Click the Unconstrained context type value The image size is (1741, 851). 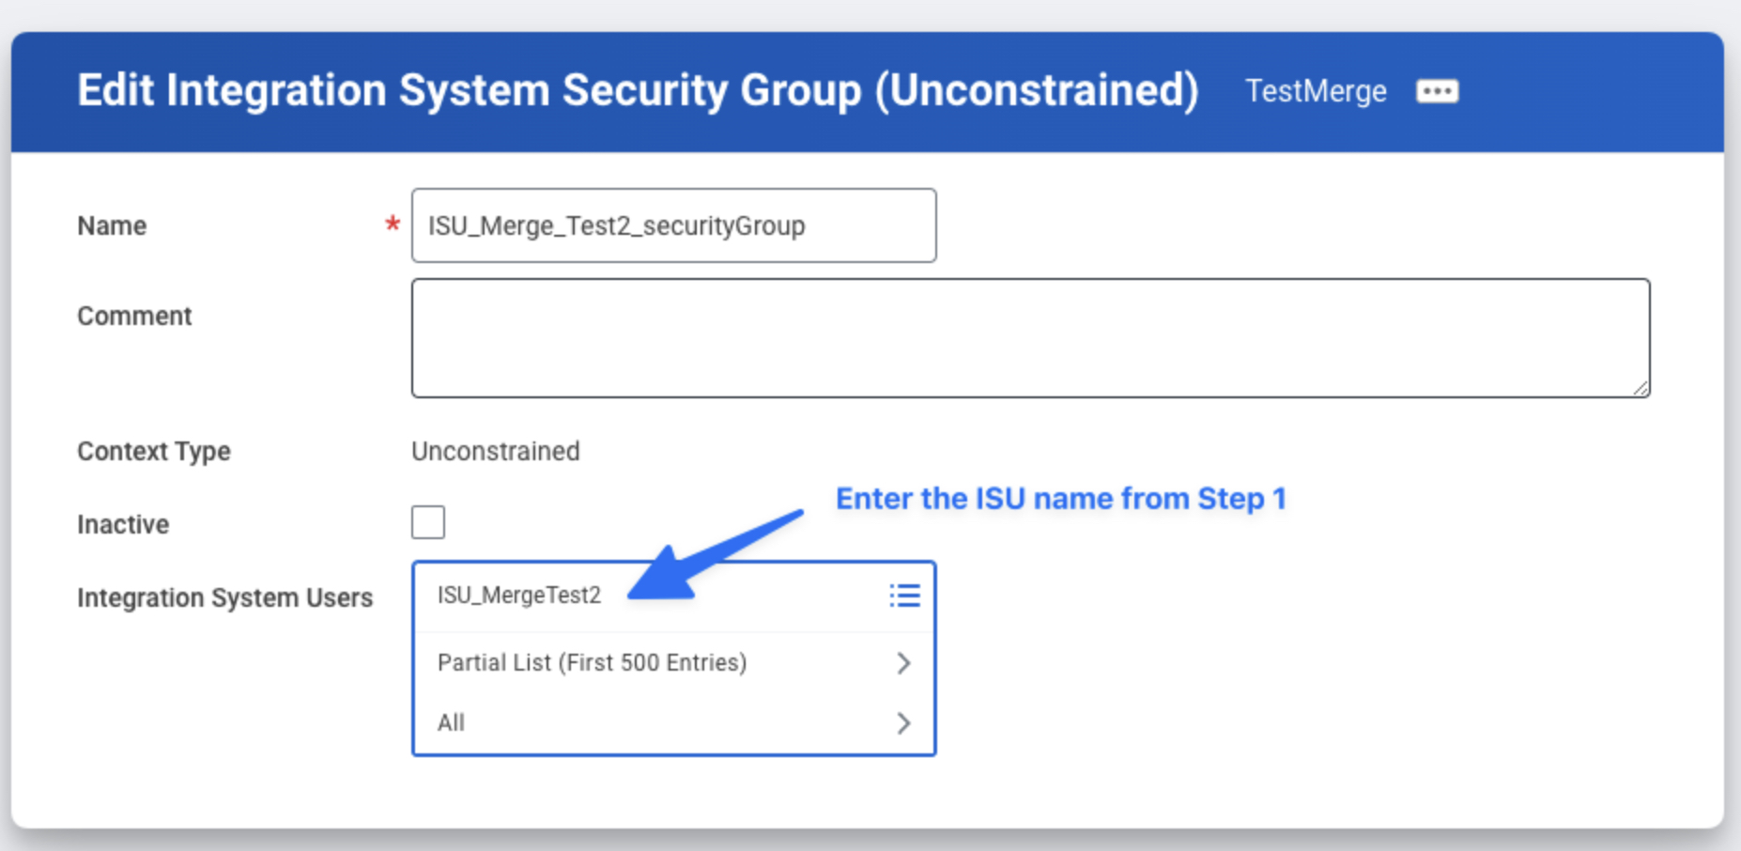(495, 451)
